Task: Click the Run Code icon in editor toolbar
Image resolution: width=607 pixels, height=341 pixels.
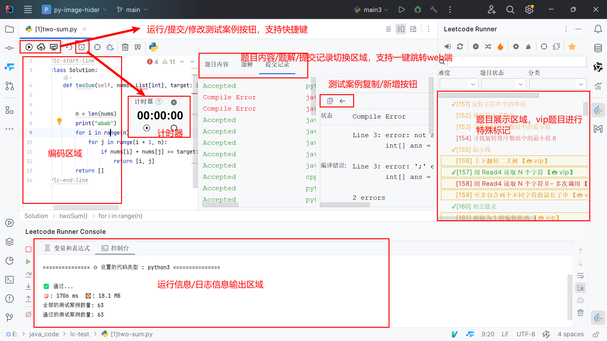Action: tap(29, 47)
